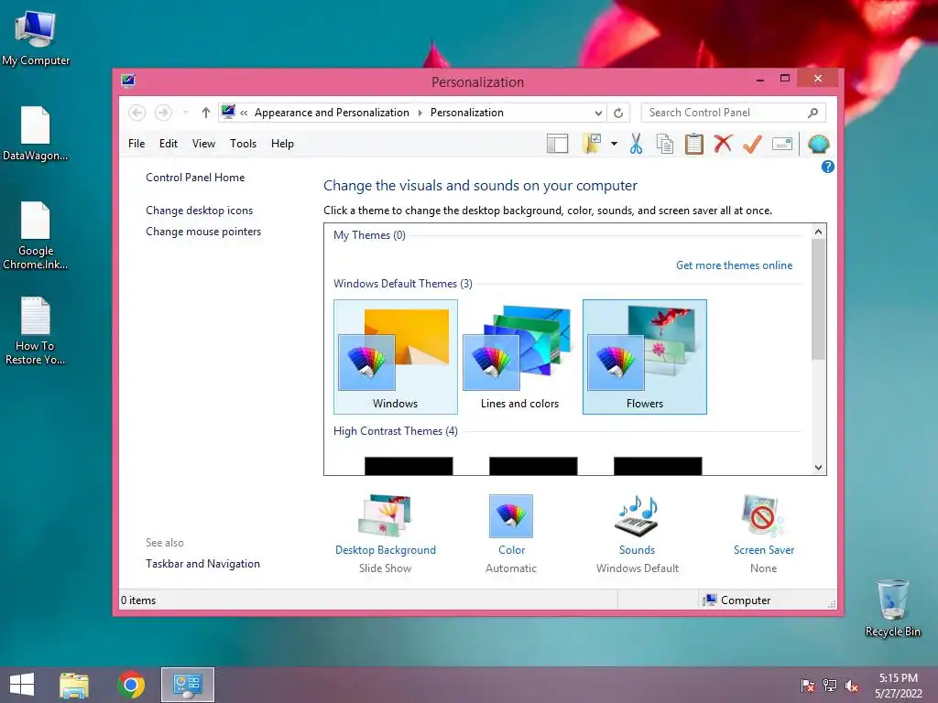938x703 pixels.
Task: Select the Flowers theme thumbnail
Action: (645, 357)
